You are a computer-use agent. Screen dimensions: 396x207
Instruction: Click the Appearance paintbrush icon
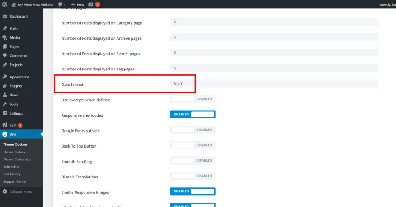(5, 77)
